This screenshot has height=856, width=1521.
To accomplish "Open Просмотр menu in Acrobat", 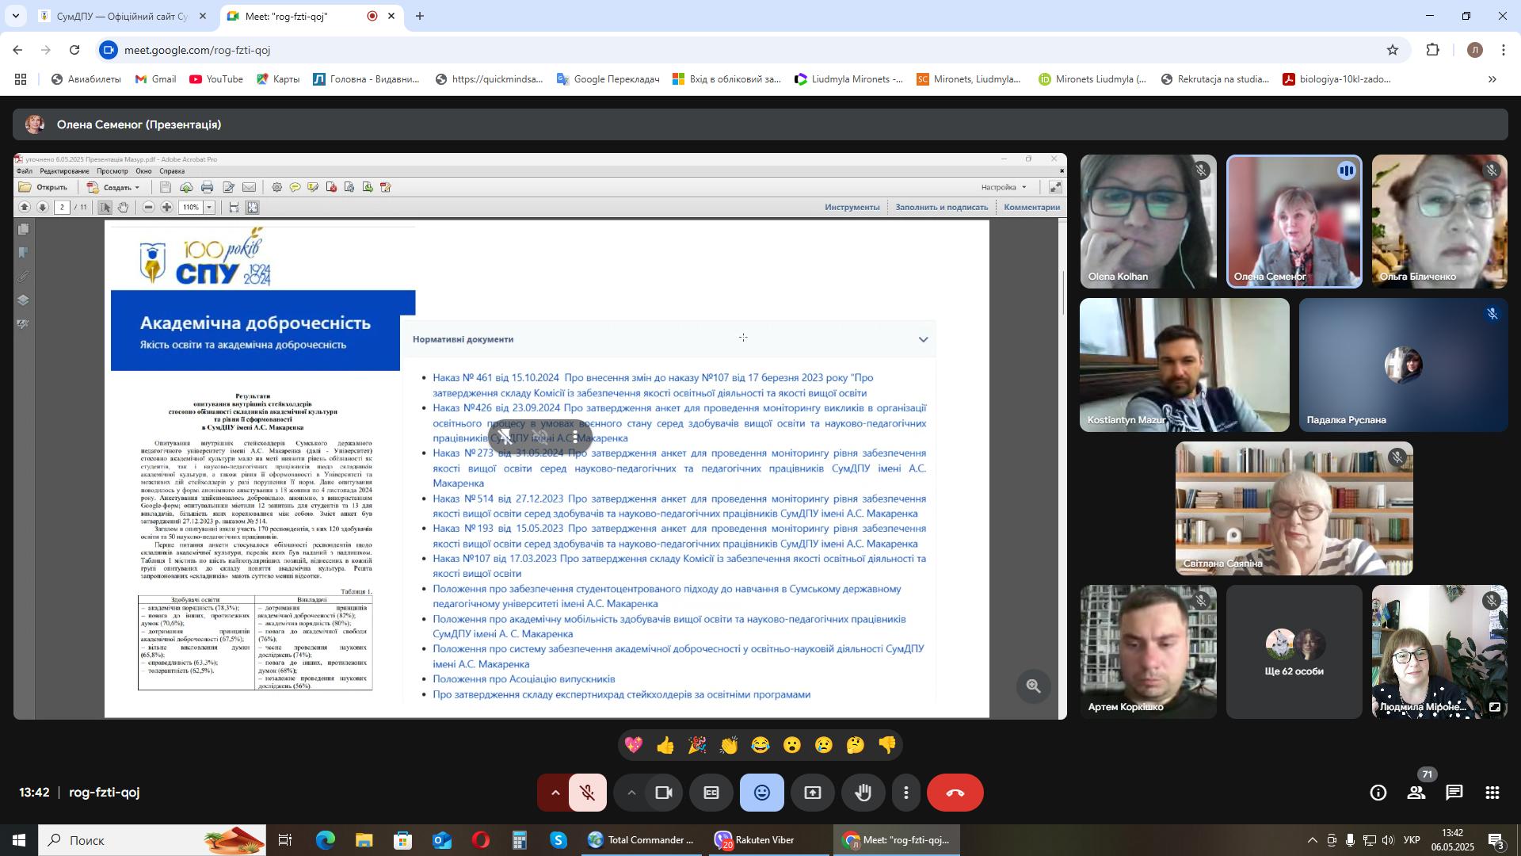I will [112, 171].
